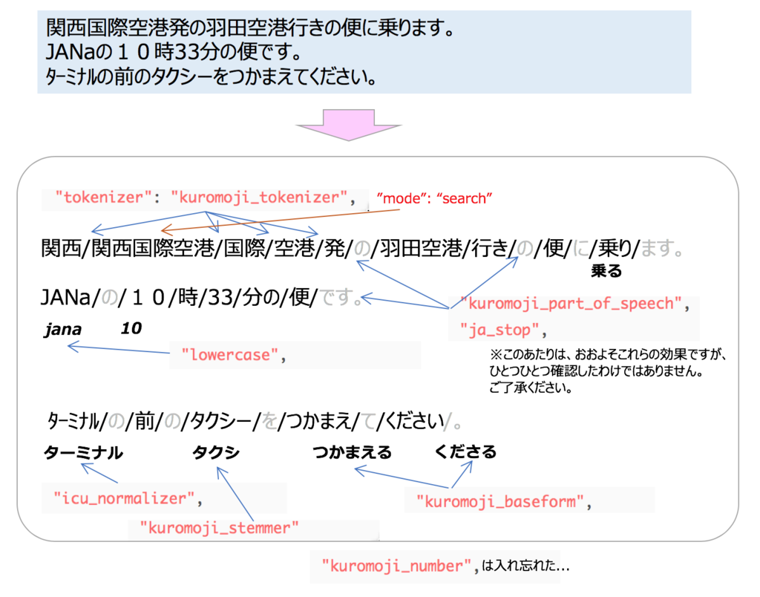Viewport: 760px width, 597px height.
Task: Click the token 関西国際空港 in tokenized line
Action: 153,248
